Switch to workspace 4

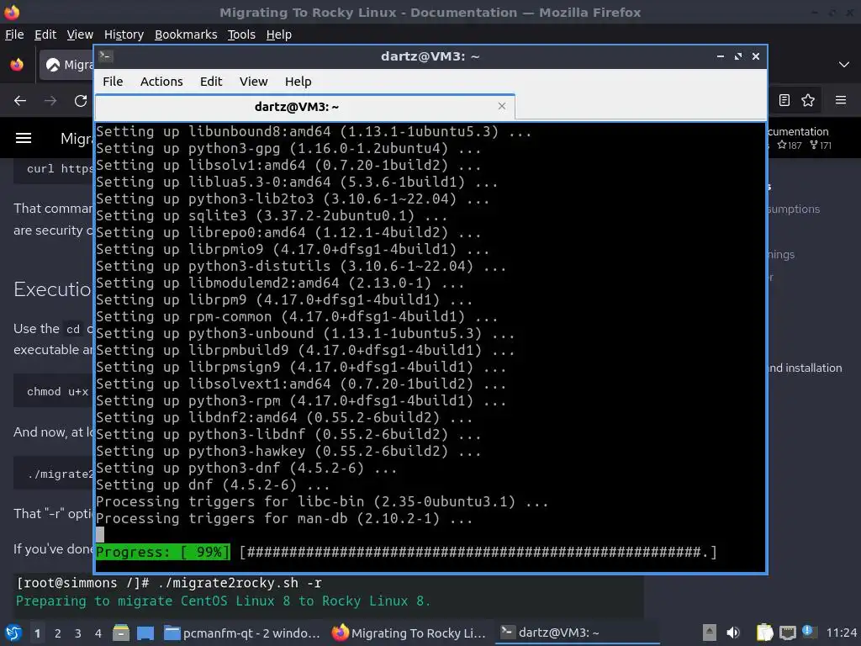[98, 633]
